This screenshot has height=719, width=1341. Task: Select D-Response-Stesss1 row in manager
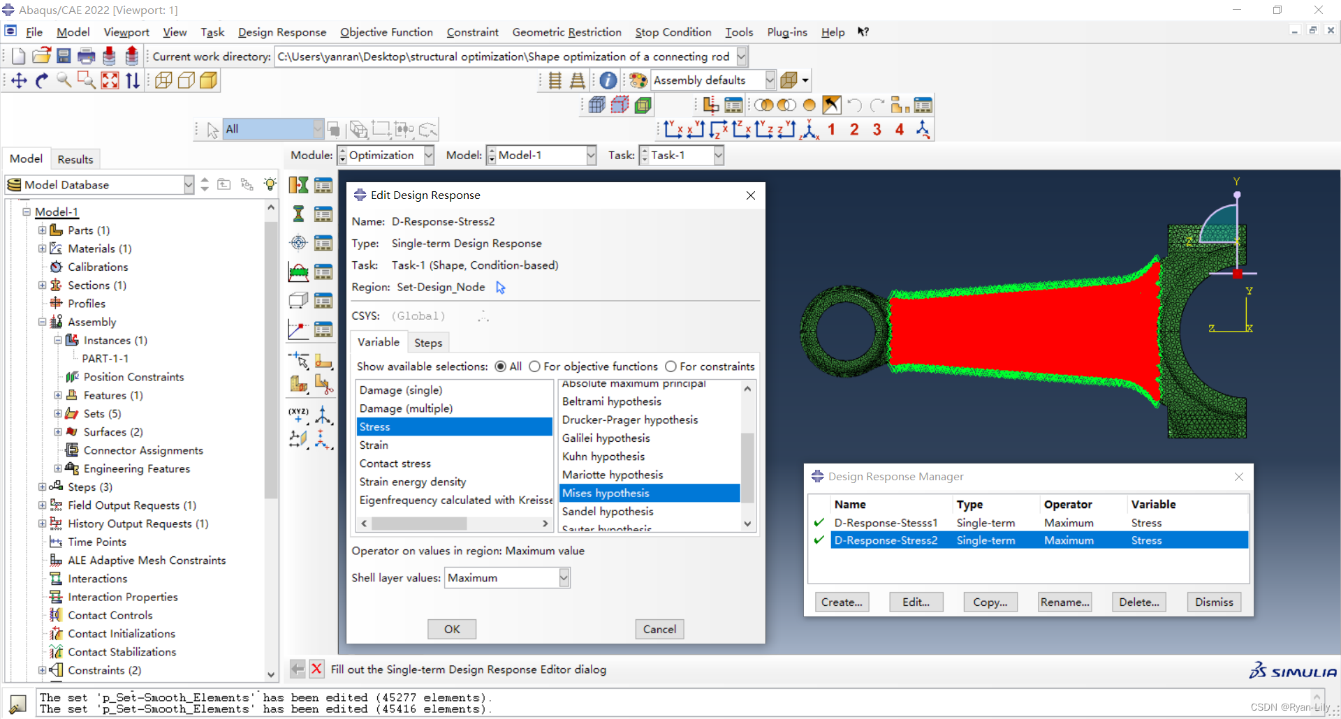pyautogui.click(x=1039, y=523)
